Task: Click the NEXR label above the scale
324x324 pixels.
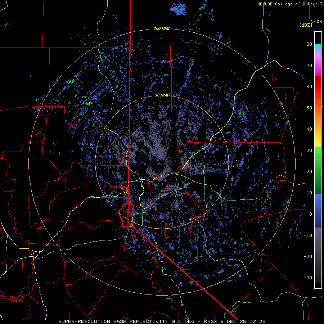Action: (x=316, y=22)
